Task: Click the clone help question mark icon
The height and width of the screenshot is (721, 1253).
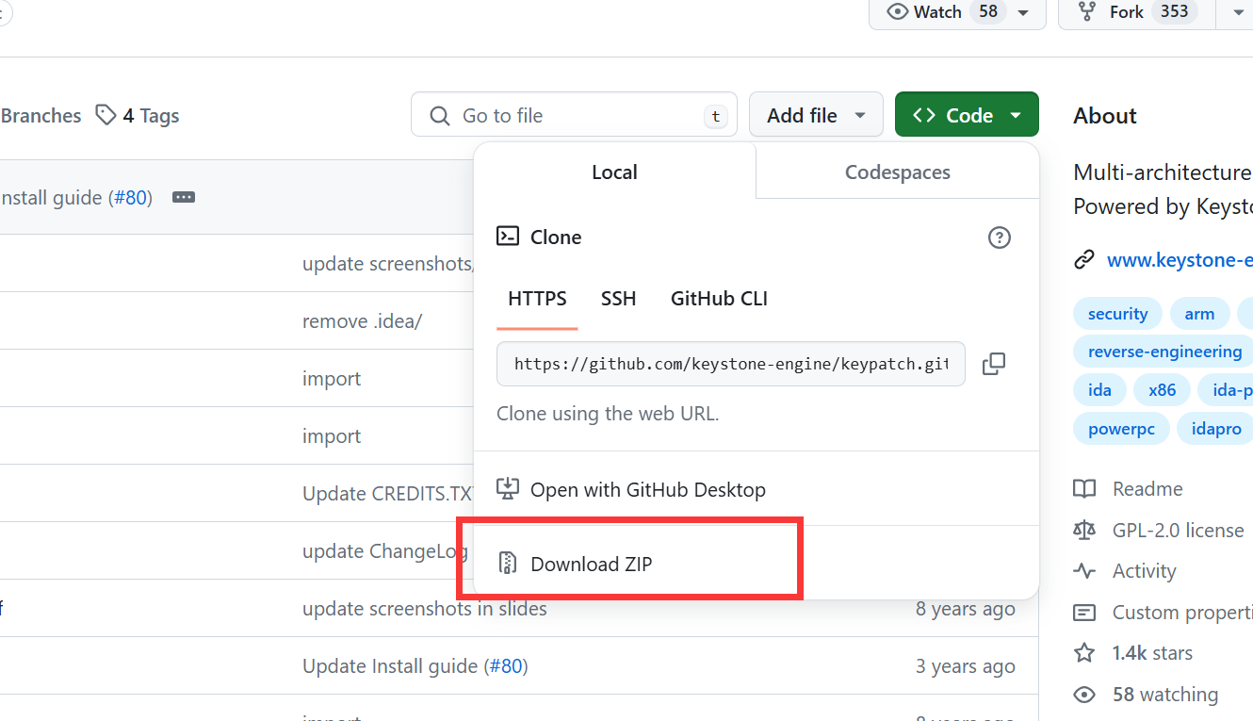Action: 999,237
